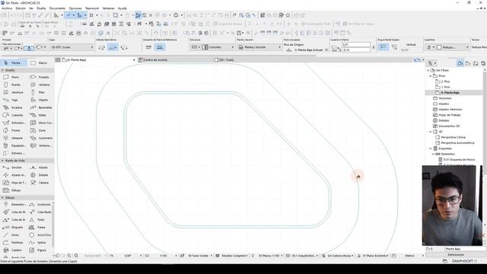Open the Teamwork menu

(92, 8)
